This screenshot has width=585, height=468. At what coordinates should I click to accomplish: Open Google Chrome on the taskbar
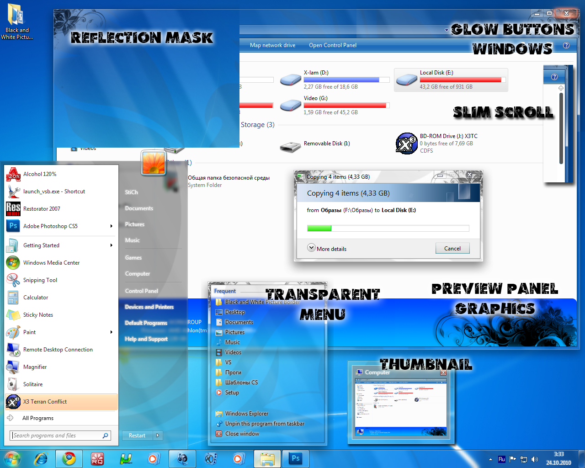(69, 458)
